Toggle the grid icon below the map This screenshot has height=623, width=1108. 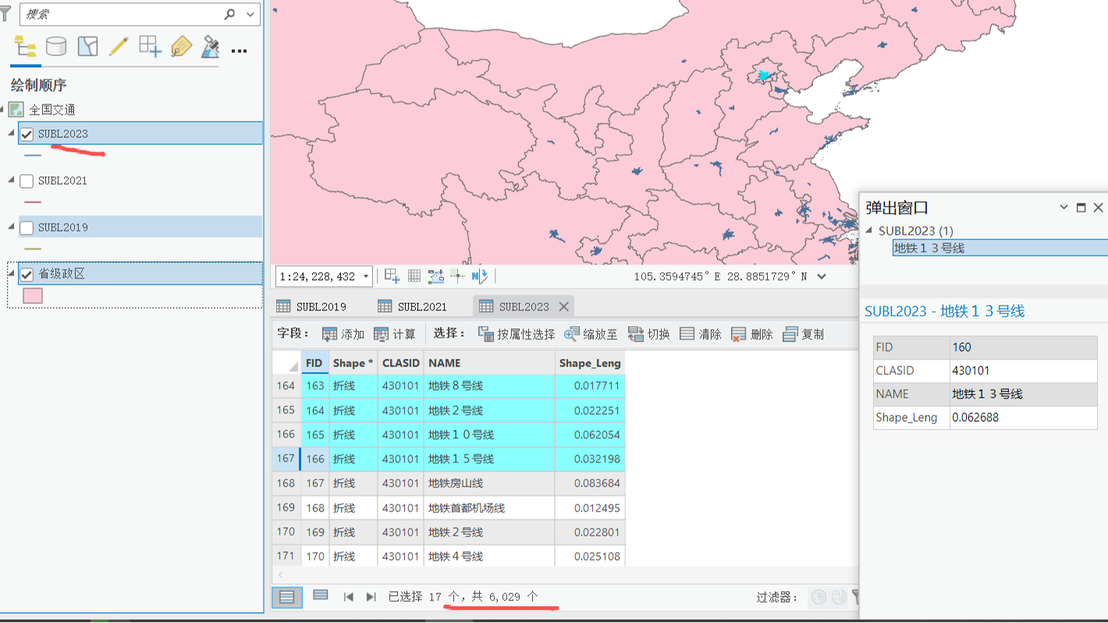(414, 276)
